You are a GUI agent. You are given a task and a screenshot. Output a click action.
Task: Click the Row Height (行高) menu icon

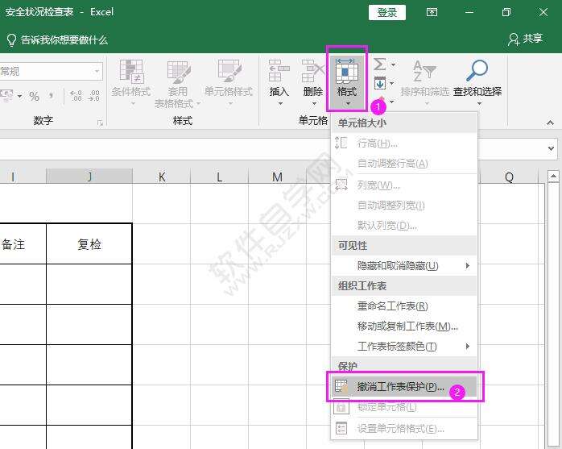click(x=341, y=143)
